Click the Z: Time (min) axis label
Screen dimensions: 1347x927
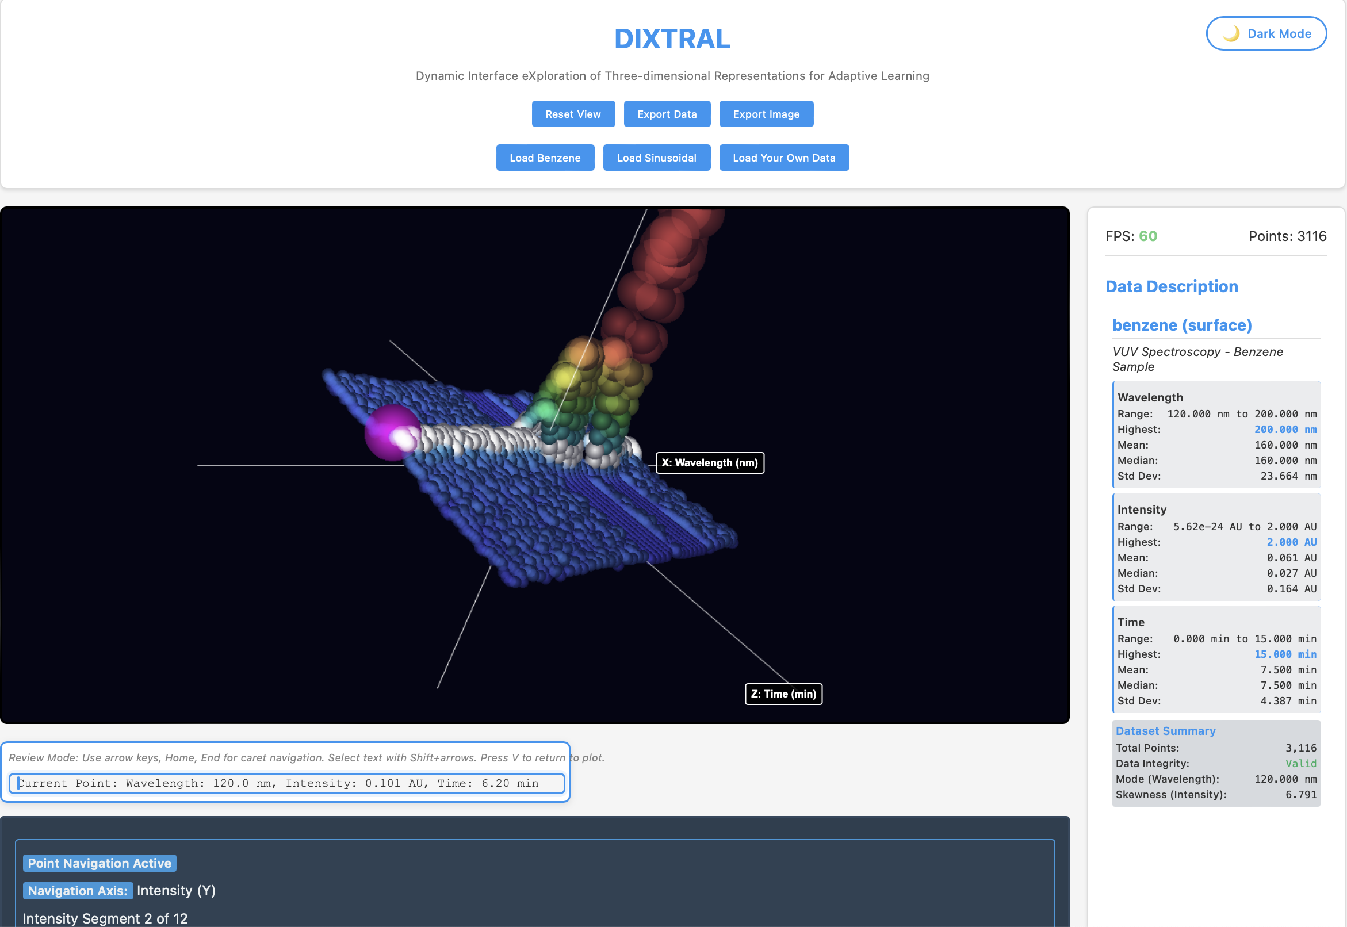coord(782,694)
